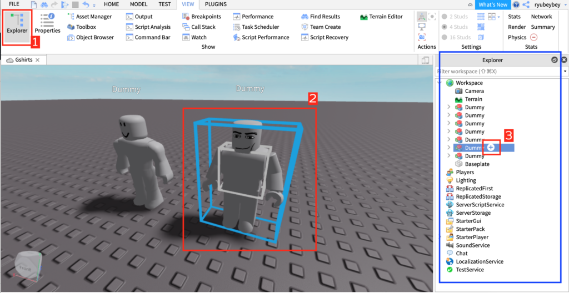Viewport: 569px width, 293px height.
Task: Show the Call Stack window
Action: (x=199, y=27)
